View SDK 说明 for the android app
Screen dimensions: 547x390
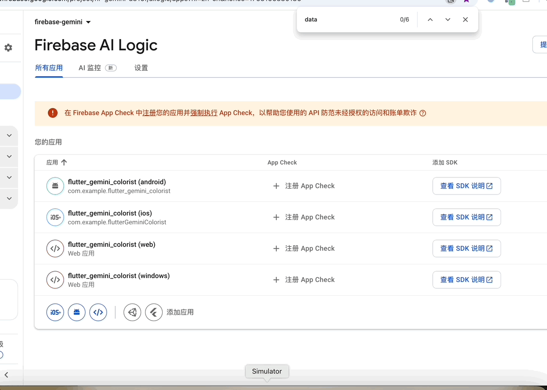click(x=466, y=186)
